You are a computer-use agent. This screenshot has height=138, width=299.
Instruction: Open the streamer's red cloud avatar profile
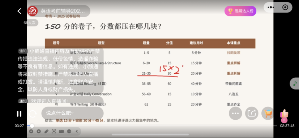click(33, 11)
